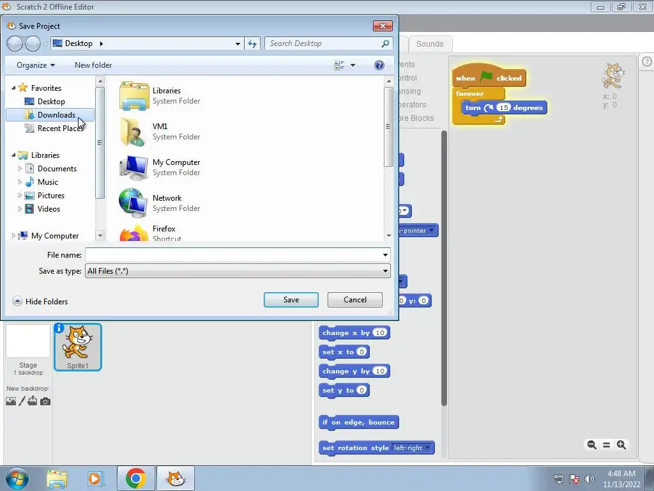Click the 'set y to 0' block

[344, 391]
